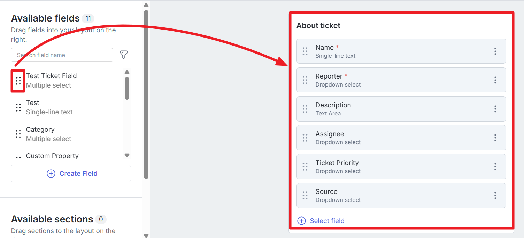The image size is (524, 238).
Task: Open kebab menu for Description field
Action: click(495, 109)
